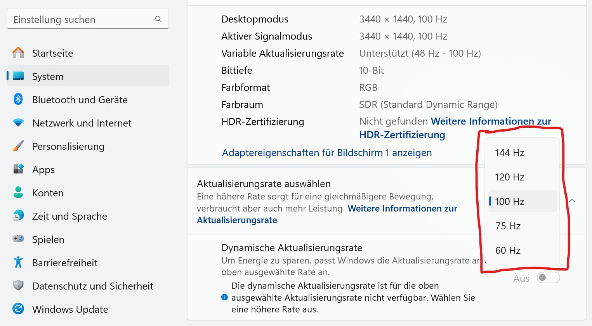This screenshot has height=326, width=592.
Task: Click the Windows Update sync icon
Action: pos(18,309)
